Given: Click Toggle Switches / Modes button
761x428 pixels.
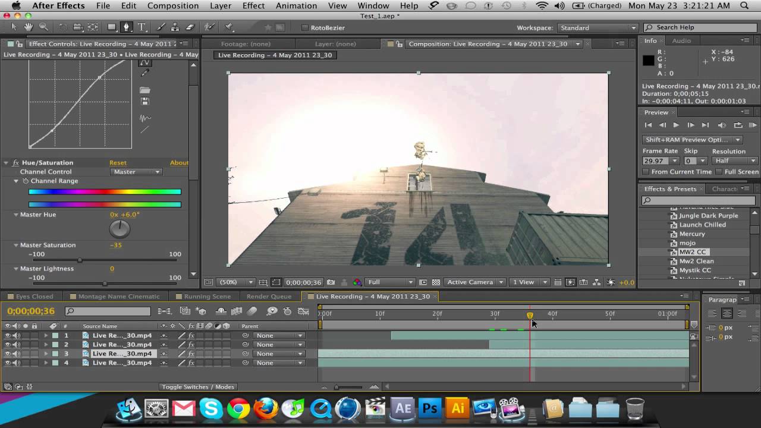Looking at the screenshot, I should [x=197, y=387].
